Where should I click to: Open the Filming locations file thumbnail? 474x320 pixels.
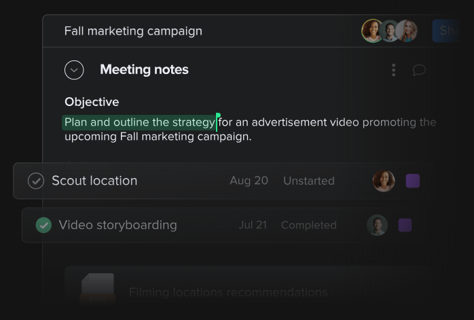[98, 288]
